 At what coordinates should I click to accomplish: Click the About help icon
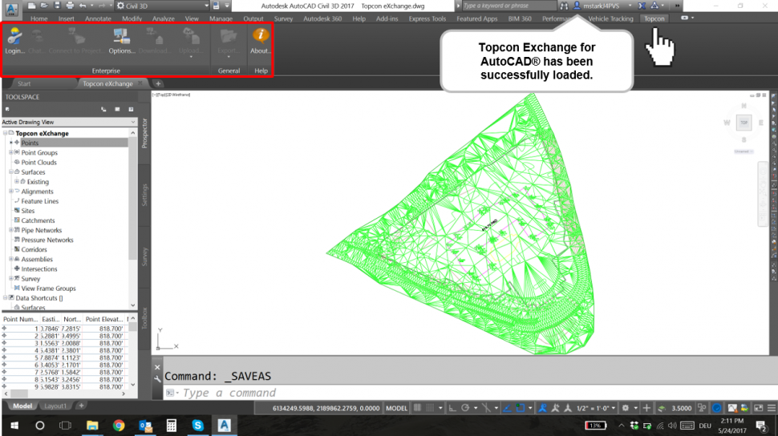tap(260, 41)
